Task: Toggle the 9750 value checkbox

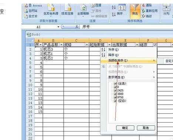Action: click(115, 98)
